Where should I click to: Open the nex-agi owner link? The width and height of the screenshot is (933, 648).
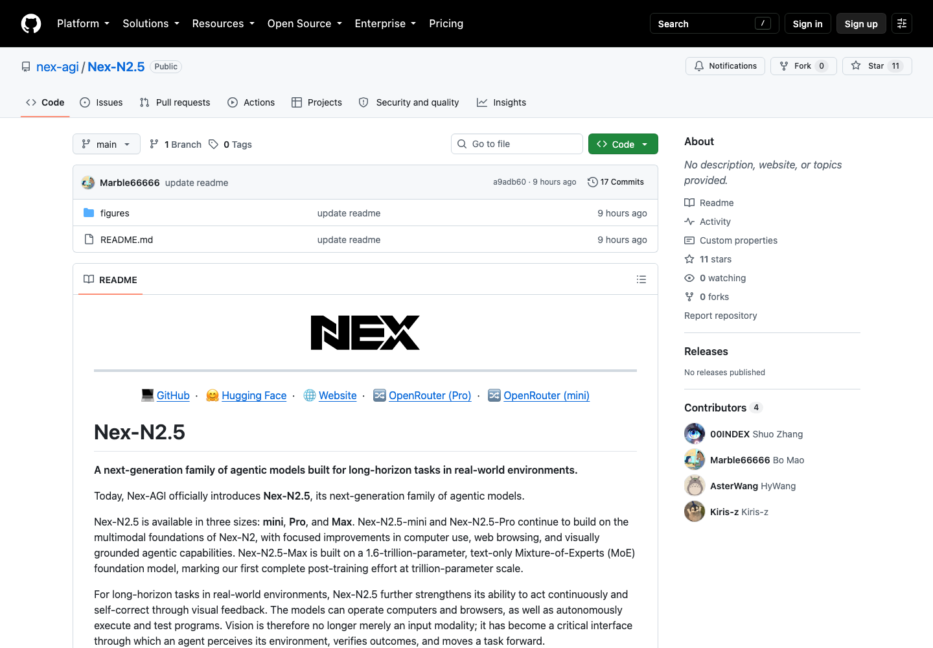pyautogui.click(x=58, y=67)
